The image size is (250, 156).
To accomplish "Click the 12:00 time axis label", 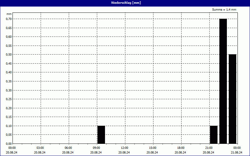I will coord(124,148).
